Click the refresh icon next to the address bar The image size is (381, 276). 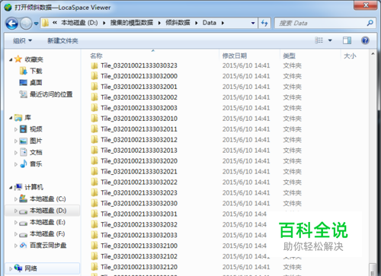pos(264,23)
